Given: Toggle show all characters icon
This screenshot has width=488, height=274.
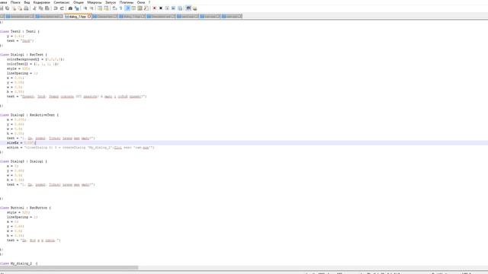Looking at the screenshot, I should (x=120, y=8).
